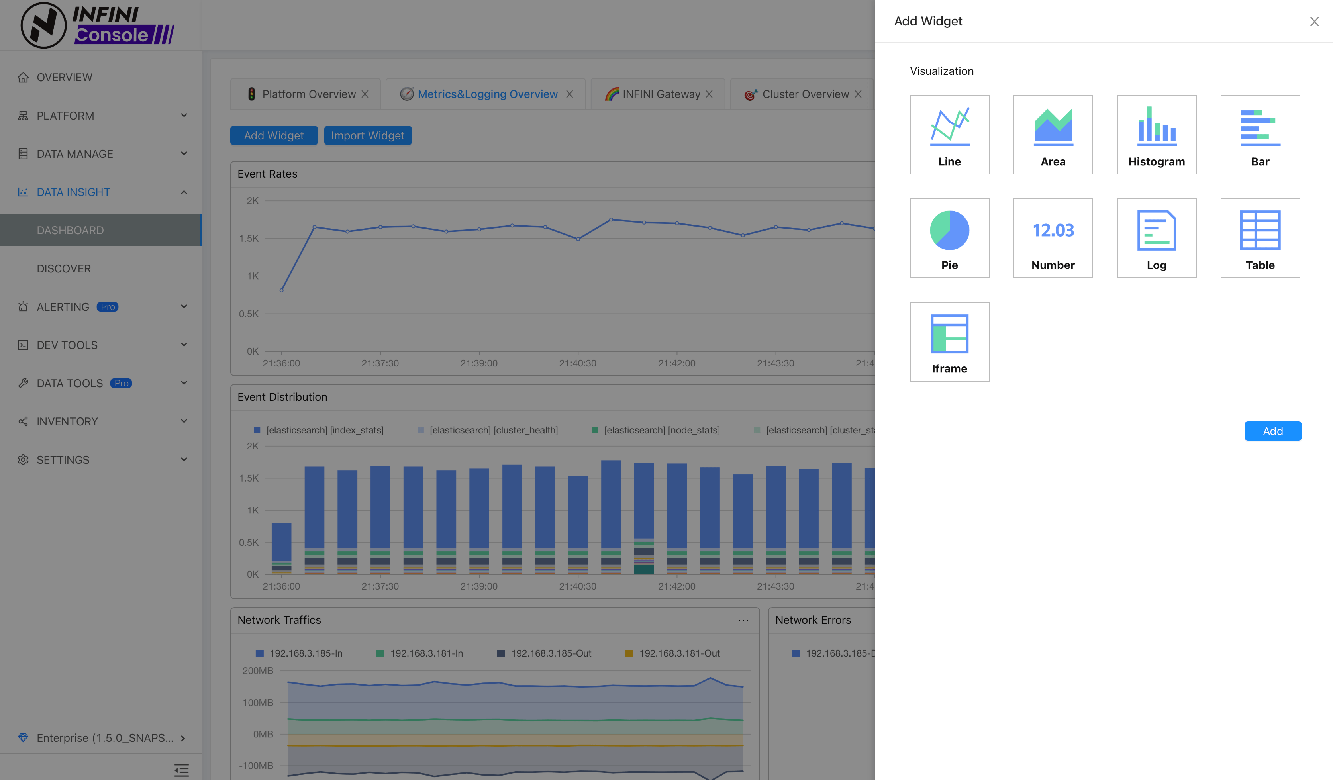Click the blue Add button
Viewport: 1333px width, 780px height.
pos(1273,431)
